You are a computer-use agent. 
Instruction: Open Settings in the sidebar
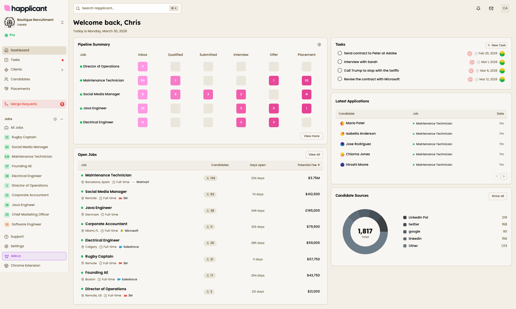(x=34, y=246)
